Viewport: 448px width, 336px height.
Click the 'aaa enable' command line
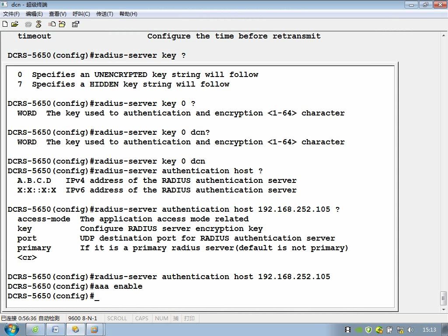point(75,286)
